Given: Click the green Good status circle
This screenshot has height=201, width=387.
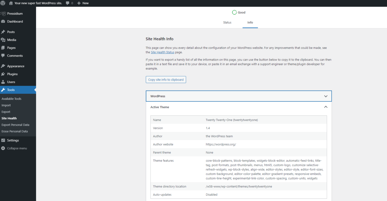Looking at the screenshot, I should tap(234, 12).
